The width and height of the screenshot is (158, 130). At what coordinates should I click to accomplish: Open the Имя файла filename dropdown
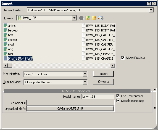click(x=85, y=74)
